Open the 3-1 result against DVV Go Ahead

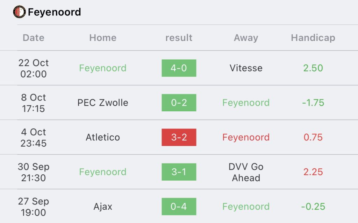(179, 172)
